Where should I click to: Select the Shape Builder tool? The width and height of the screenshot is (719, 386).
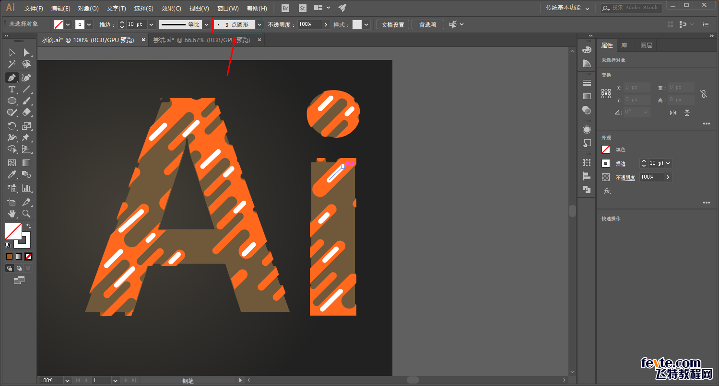tap(12, 149)
